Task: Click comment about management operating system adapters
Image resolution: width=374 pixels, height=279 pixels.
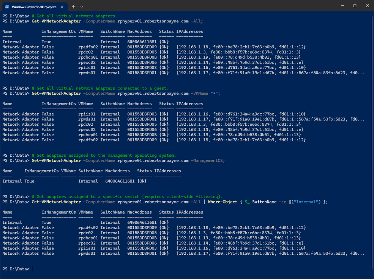Action: tap(104, 155)
